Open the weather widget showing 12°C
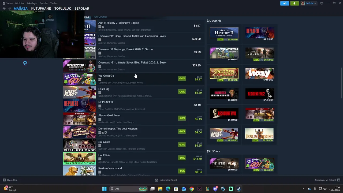 [10, 189]
